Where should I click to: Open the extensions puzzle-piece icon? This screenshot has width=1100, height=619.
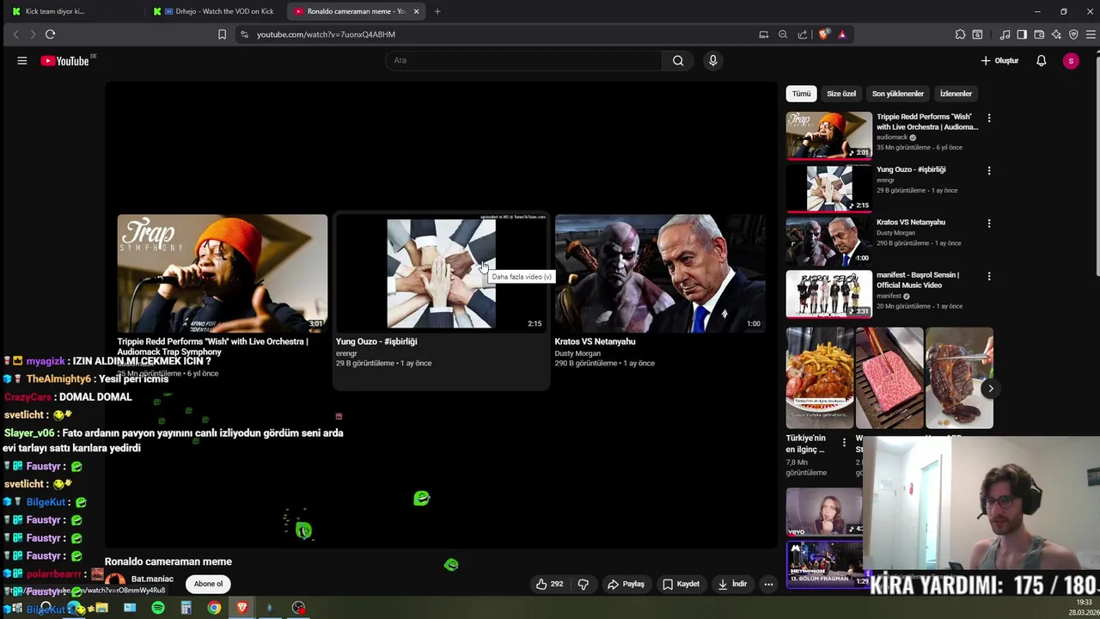[960, 34]
